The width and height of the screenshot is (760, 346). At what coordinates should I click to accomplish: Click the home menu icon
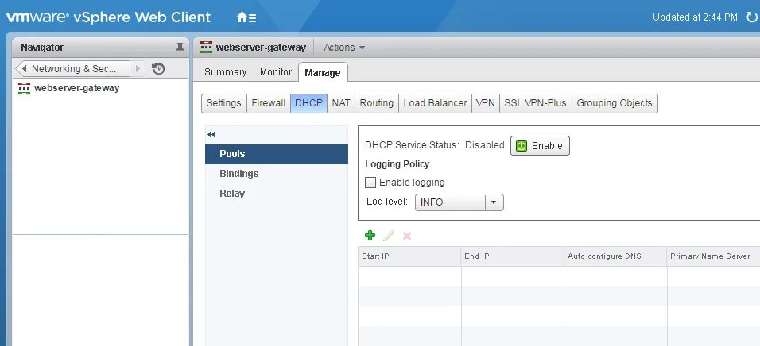click(246, 17)
